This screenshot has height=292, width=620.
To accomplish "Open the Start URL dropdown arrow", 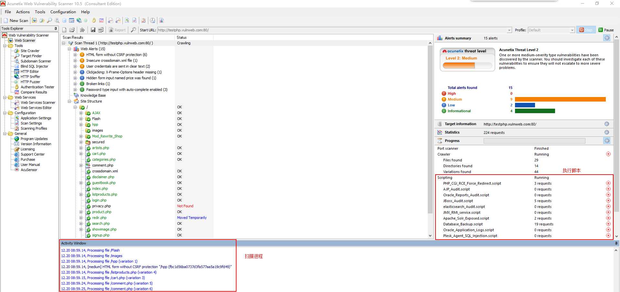I will pyautogui.click(x=510, y=30).
